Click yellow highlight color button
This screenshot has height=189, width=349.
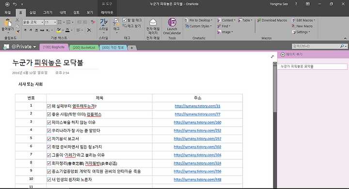pyautogui.click(x=59, y=30)
